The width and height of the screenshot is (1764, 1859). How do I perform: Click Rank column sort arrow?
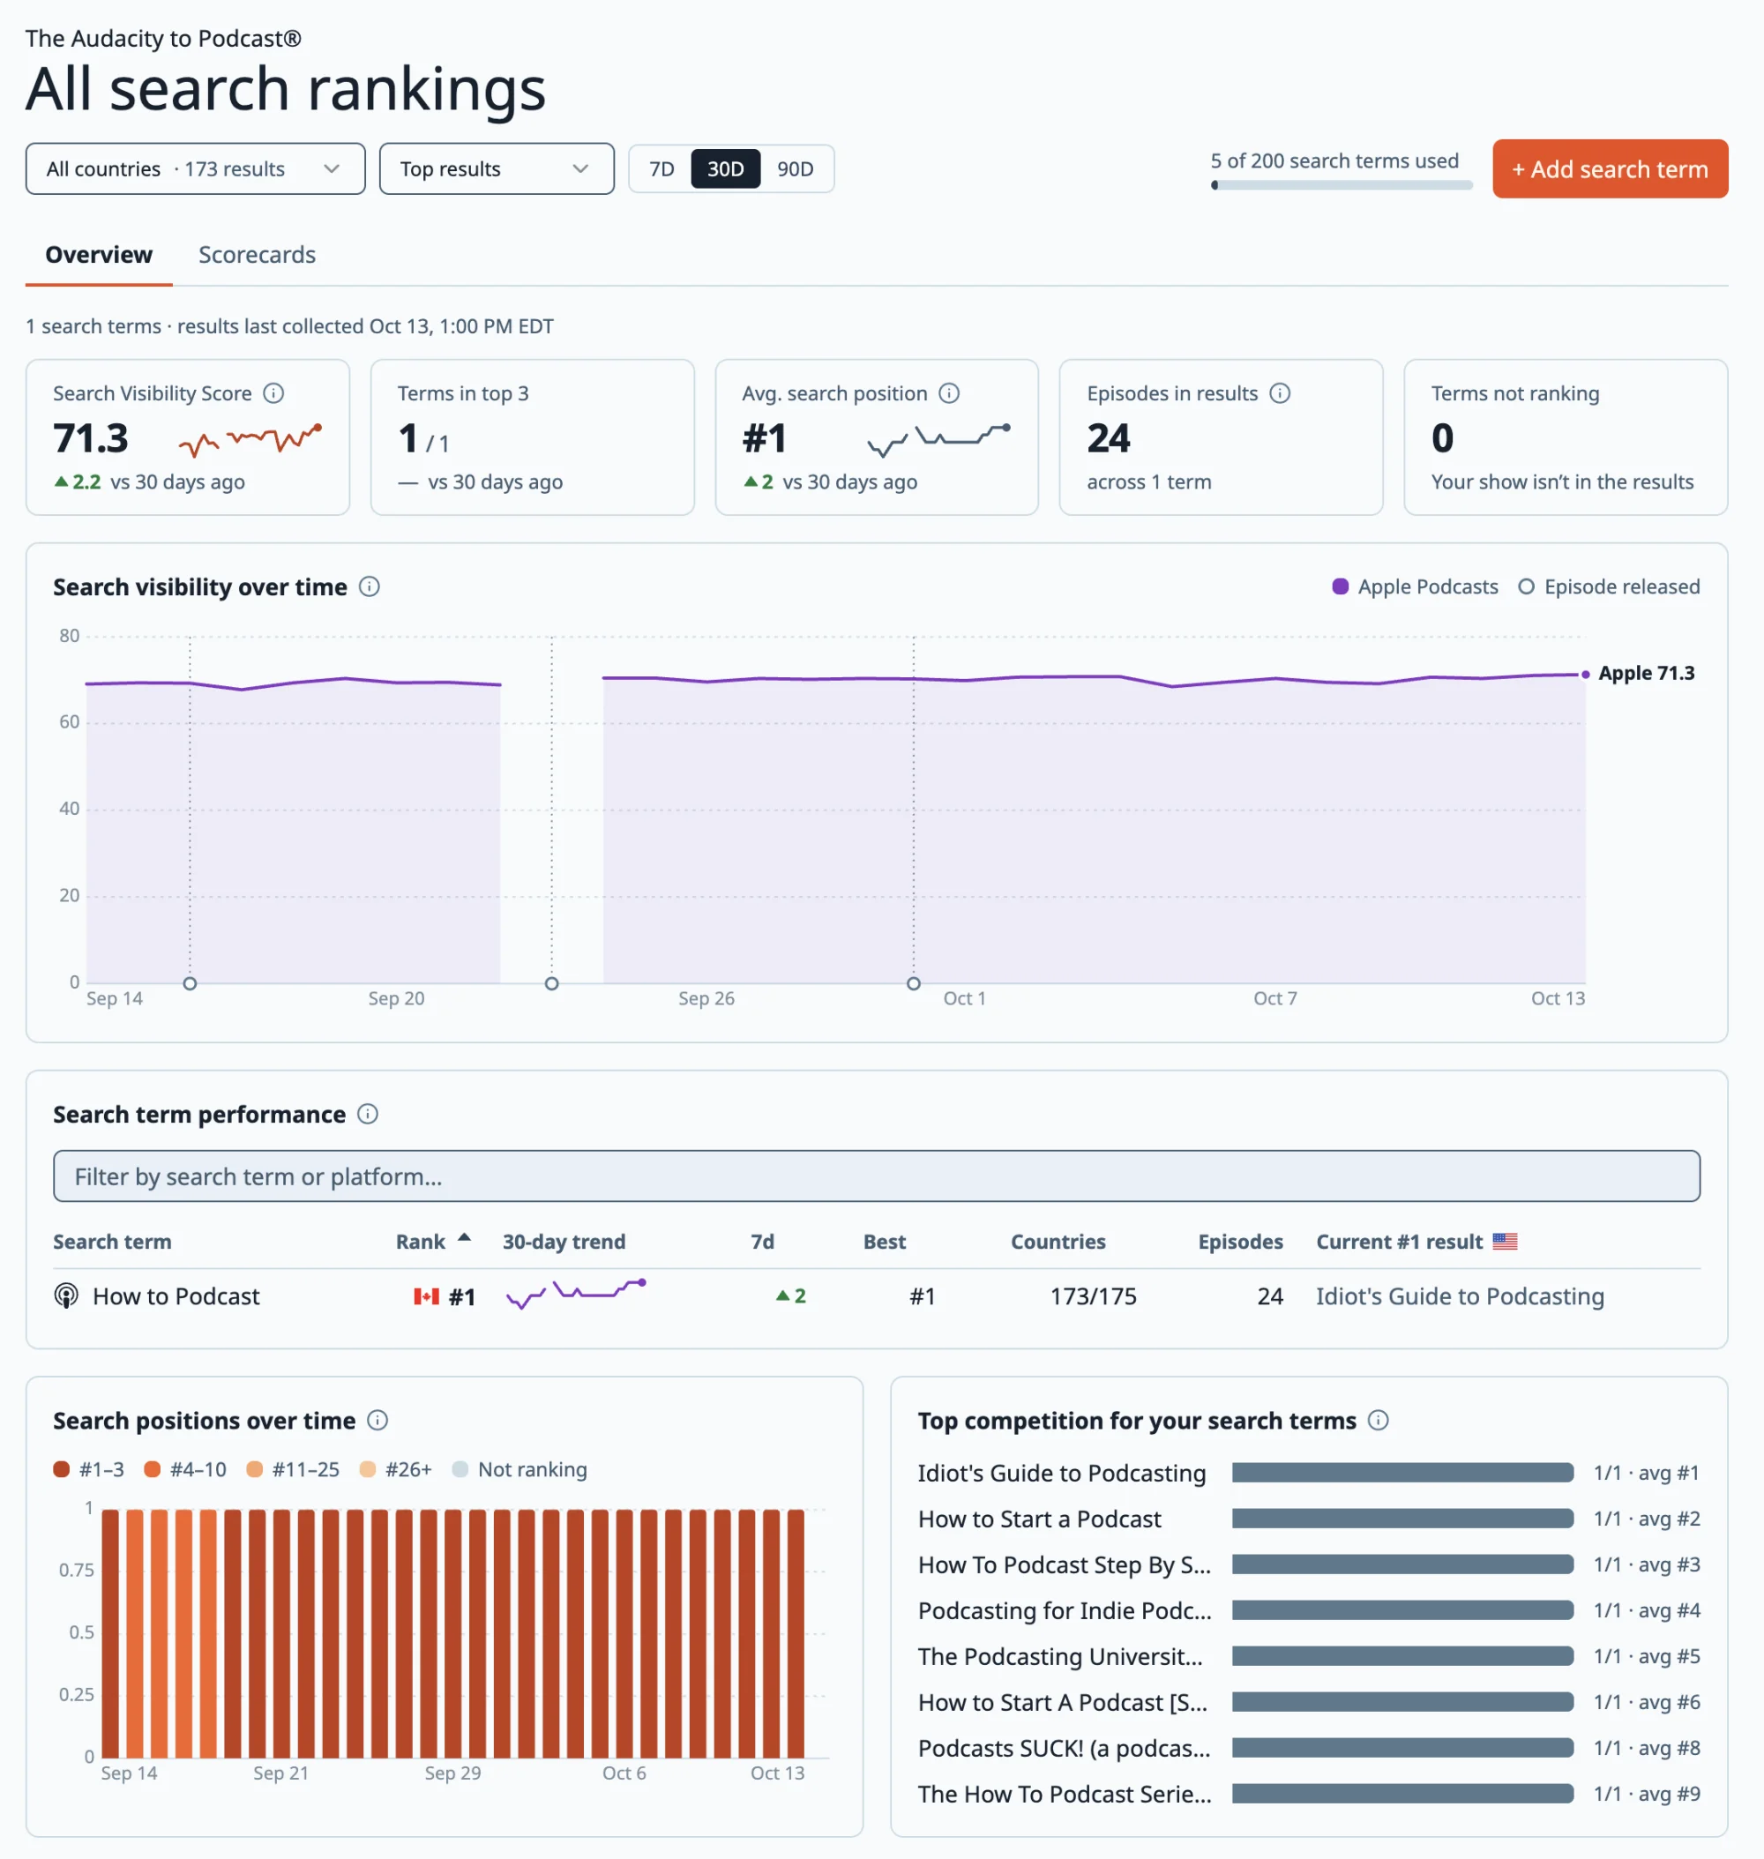pos(464,1238)
